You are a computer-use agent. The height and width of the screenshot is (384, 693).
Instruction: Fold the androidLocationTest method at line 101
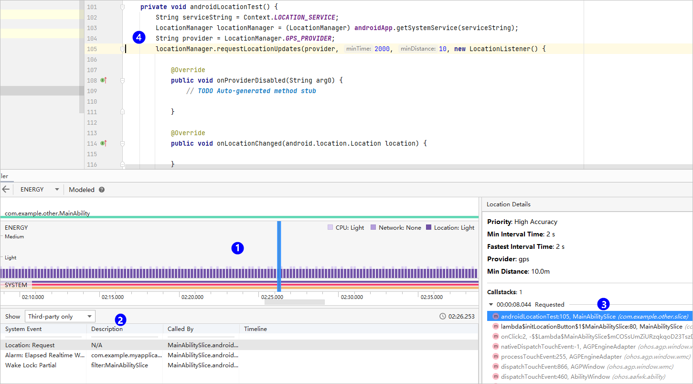123,7
